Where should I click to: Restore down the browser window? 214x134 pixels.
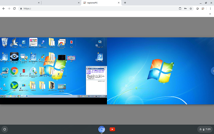[x=206, y=3]
